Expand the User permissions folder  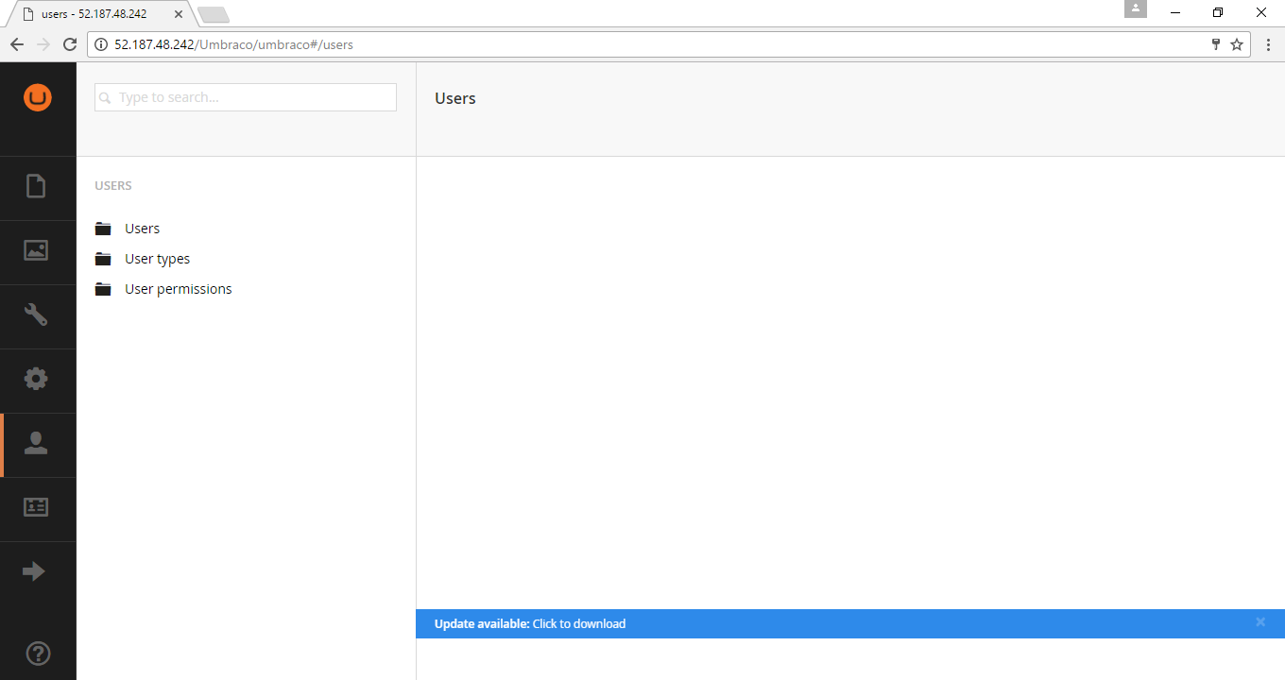[x=178, y=289]
